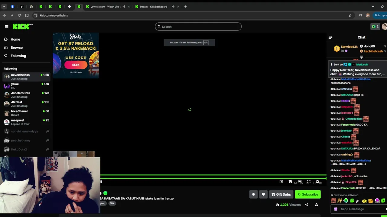Collapse the chat panel with the arrow icon
This screenshot has height=217, width=387.
(x=330, y=37)
